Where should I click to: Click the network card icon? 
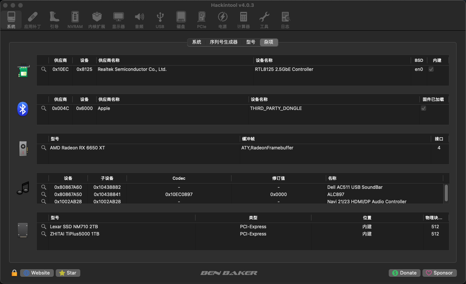pos(23,71)
